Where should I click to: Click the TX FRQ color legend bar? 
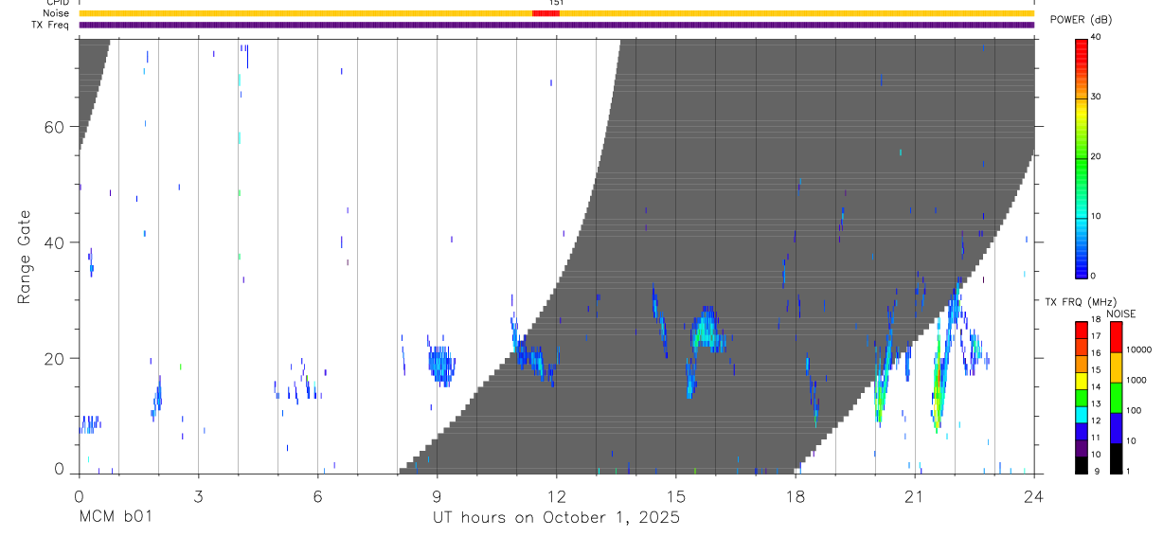pyautogui.click(x=1082, y=398)
